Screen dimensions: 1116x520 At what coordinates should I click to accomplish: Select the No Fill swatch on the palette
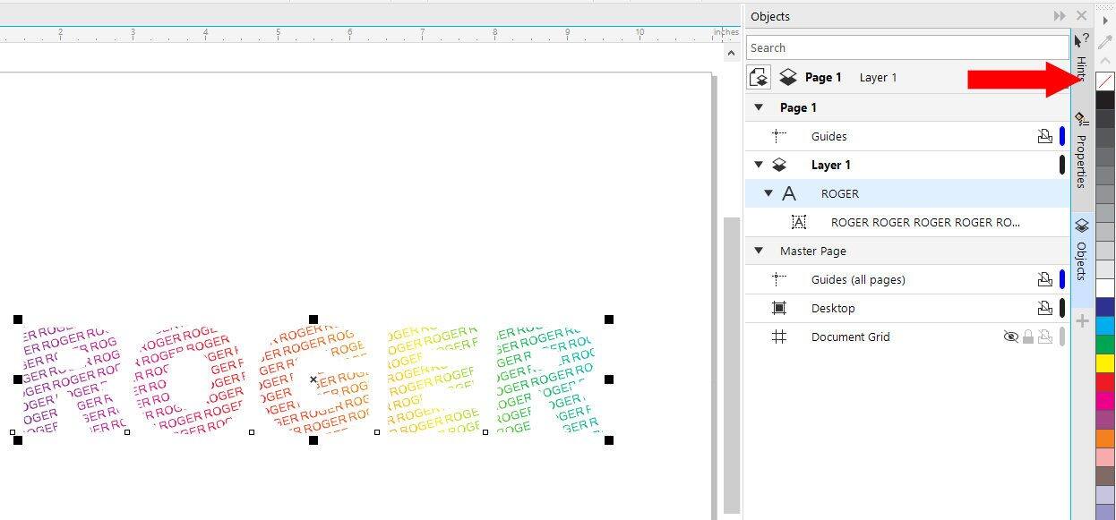1104,81
